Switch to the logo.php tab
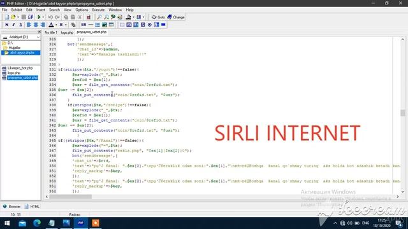408x229 pixels. coord(67,32)
